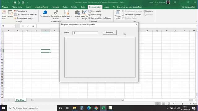Switch to Page Break preview in status bar
The image size is (198, 111).
tap(169, 104)
